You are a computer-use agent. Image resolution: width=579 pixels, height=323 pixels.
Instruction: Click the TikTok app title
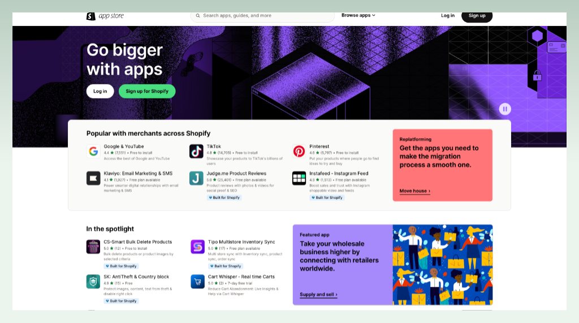(x=214, y=147)
